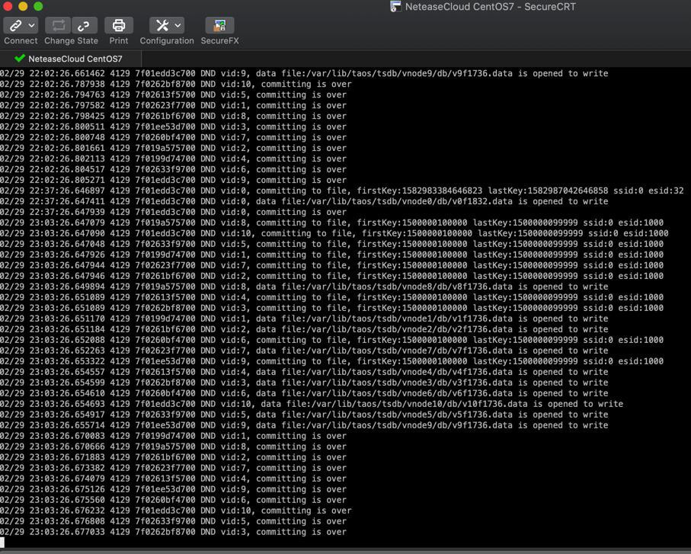
Task: Click the log line timestamped 23:03:26.675126
Action: click(173, 489)
